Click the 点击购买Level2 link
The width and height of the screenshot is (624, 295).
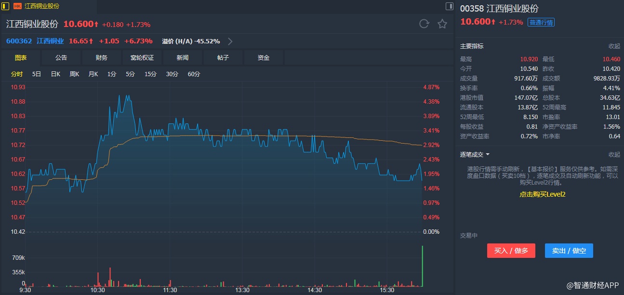tap(542, 194)
